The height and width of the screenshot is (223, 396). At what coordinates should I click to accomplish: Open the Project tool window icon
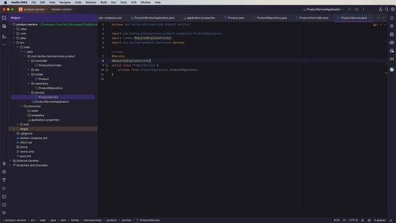point(4,18)
